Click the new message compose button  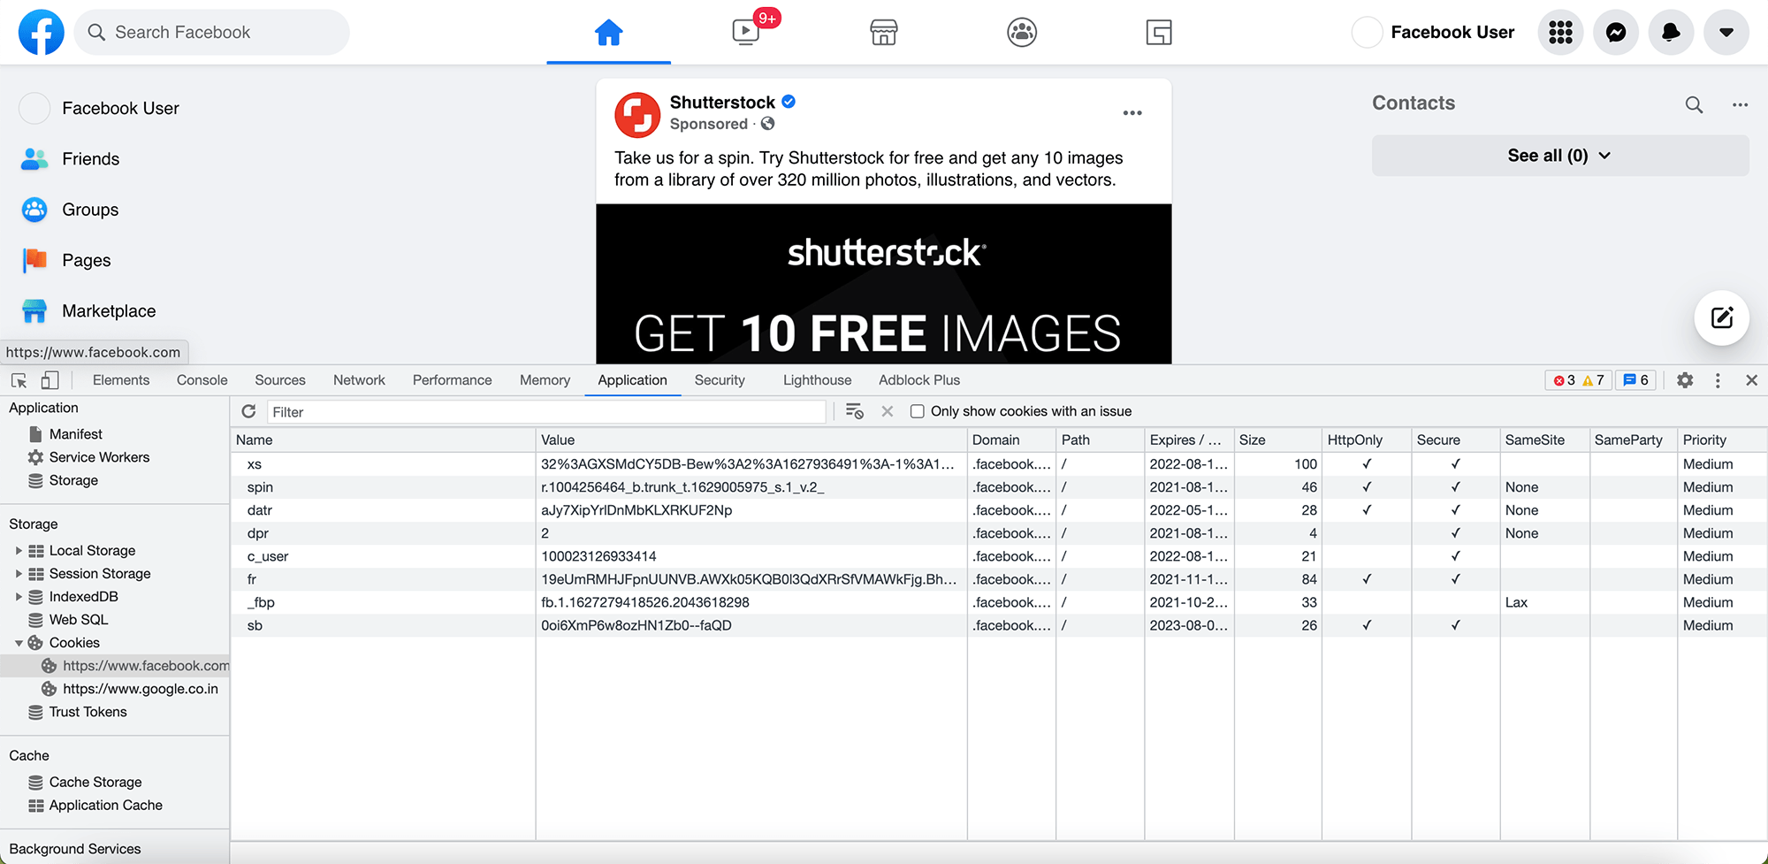(x=1722, y=317)
